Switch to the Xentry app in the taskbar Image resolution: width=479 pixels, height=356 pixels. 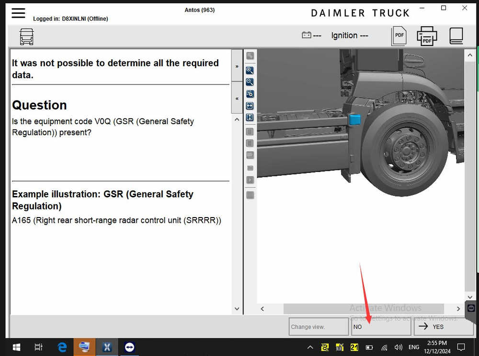click(107, 347)
